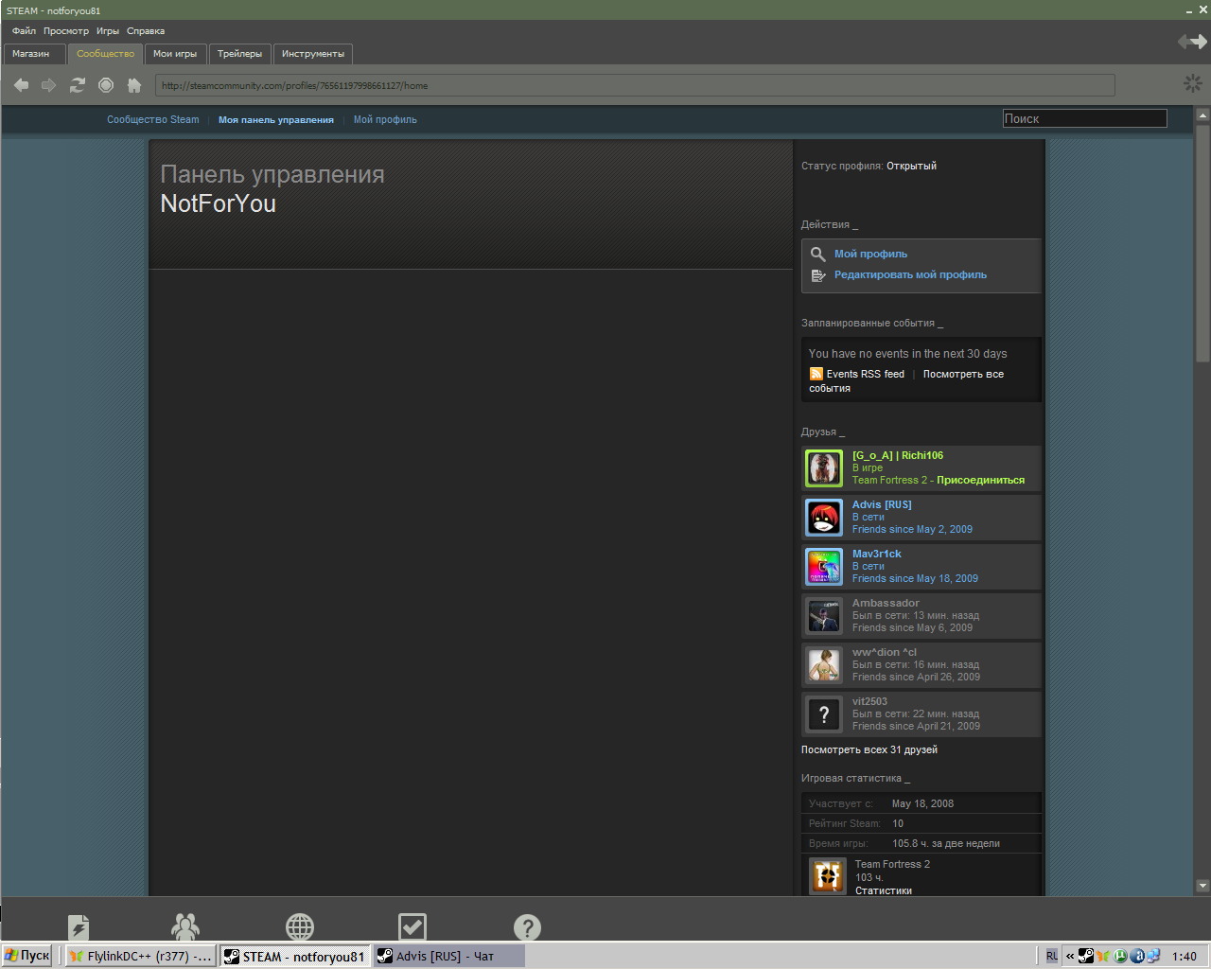Image resolution: width=1211 pixels, height=969 pixels.
Task: Open the globe icon in bottom bar
Action: pyautogui.click(x=300, y=927)
